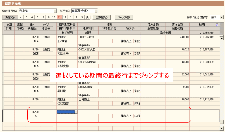Viewport: 225px width, 132px height.
Task: Select period month 6
Action: coord(32,17)
